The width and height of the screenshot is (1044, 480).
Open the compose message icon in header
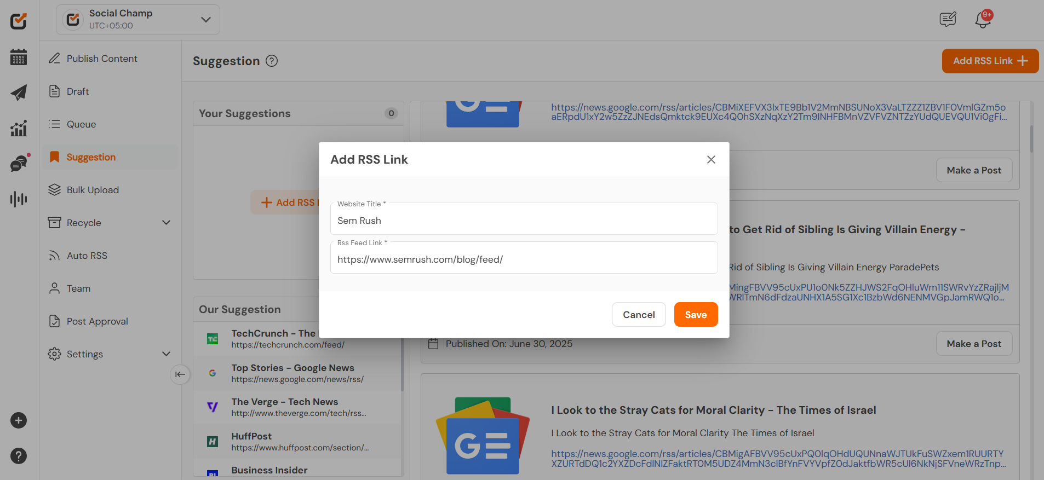[948, 20]
